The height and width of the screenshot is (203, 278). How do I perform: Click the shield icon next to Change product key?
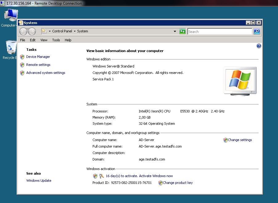pos(161,183)
